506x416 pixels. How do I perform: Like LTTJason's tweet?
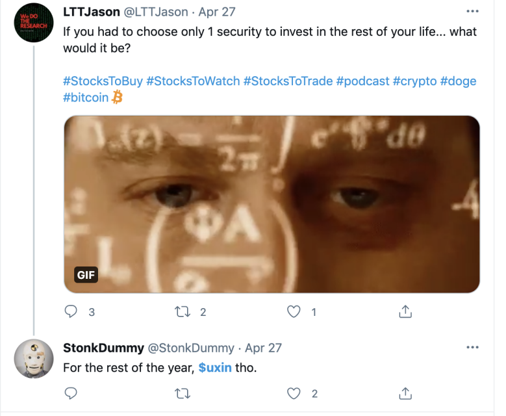coord(294,312)
